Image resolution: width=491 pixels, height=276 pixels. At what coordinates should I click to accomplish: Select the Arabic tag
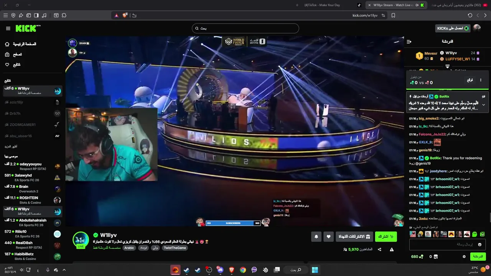click(x=129, y=248)
